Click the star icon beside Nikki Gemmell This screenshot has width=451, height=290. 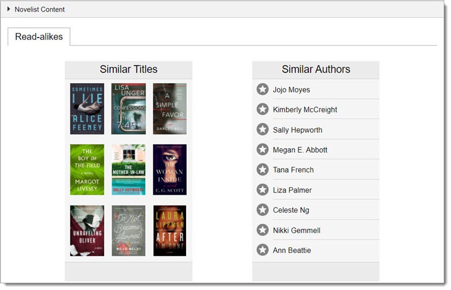click(263, 230)
